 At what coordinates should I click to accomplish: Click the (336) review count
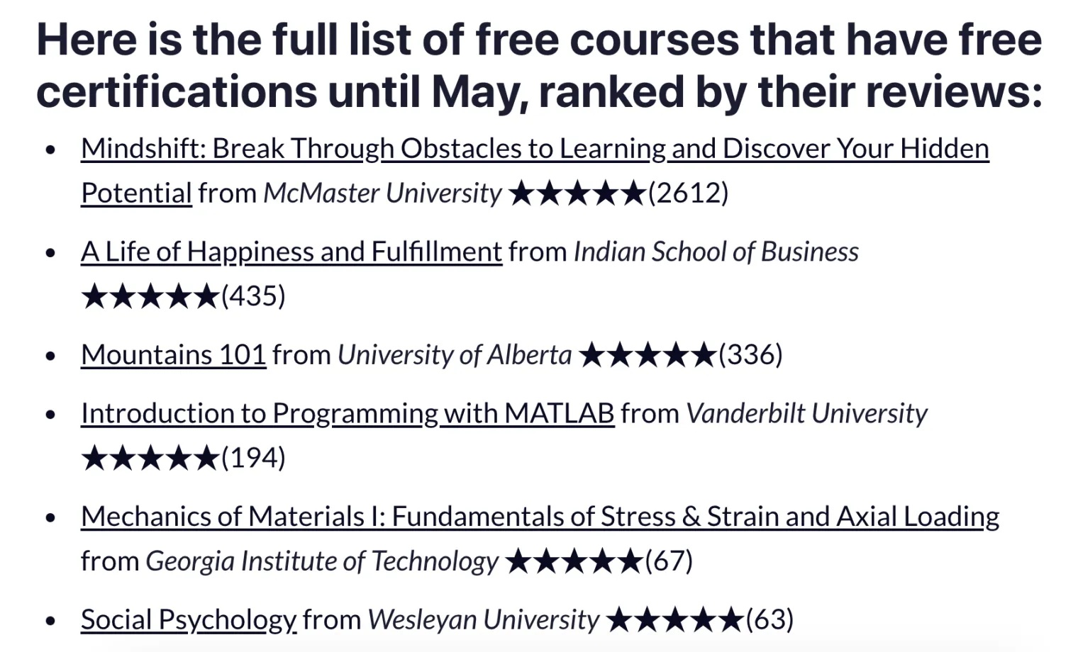(x=750, y=355)
